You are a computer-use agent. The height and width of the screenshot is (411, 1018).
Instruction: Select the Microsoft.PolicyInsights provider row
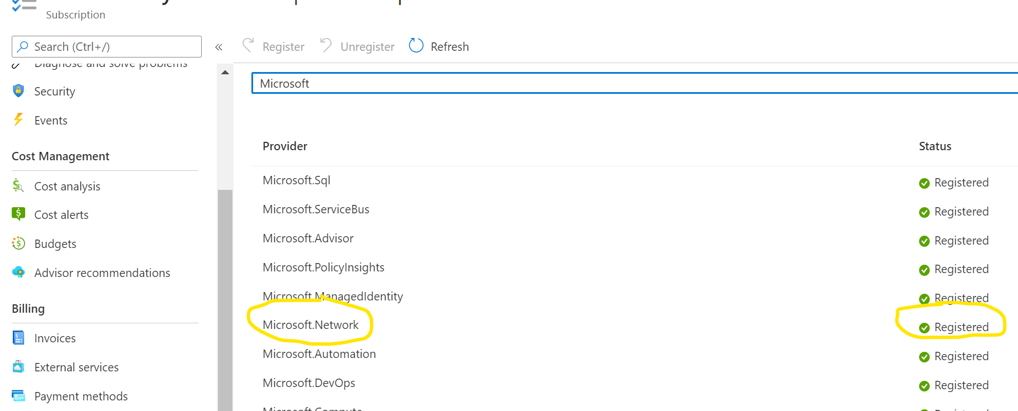[x=635, y=268]
